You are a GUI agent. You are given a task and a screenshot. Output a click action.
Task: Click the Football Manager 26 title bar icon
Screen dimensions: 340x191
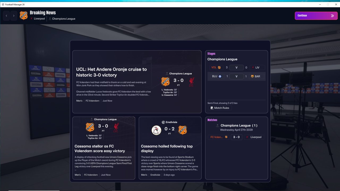pos(3,4)
